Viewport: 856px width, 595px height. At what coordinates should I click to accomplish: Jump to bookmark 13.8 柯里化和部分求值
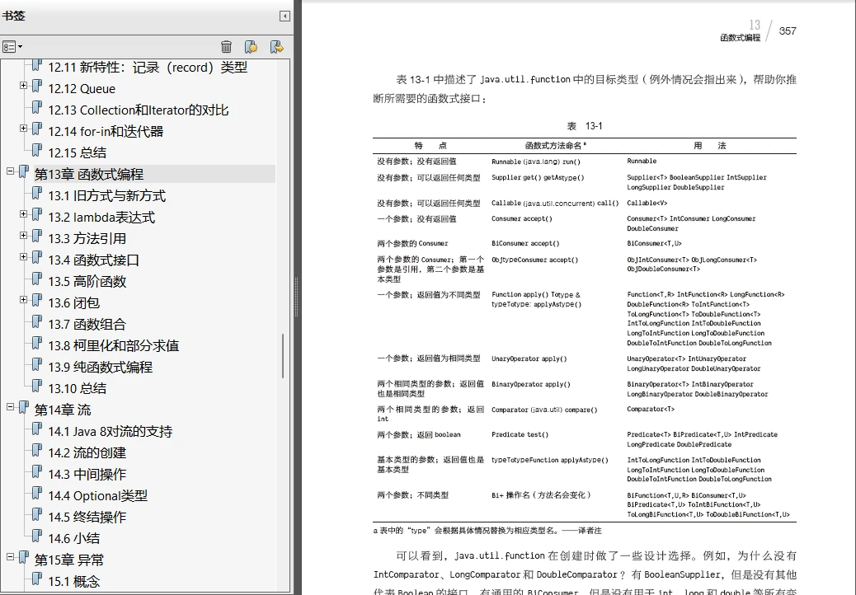coord(113,346)
